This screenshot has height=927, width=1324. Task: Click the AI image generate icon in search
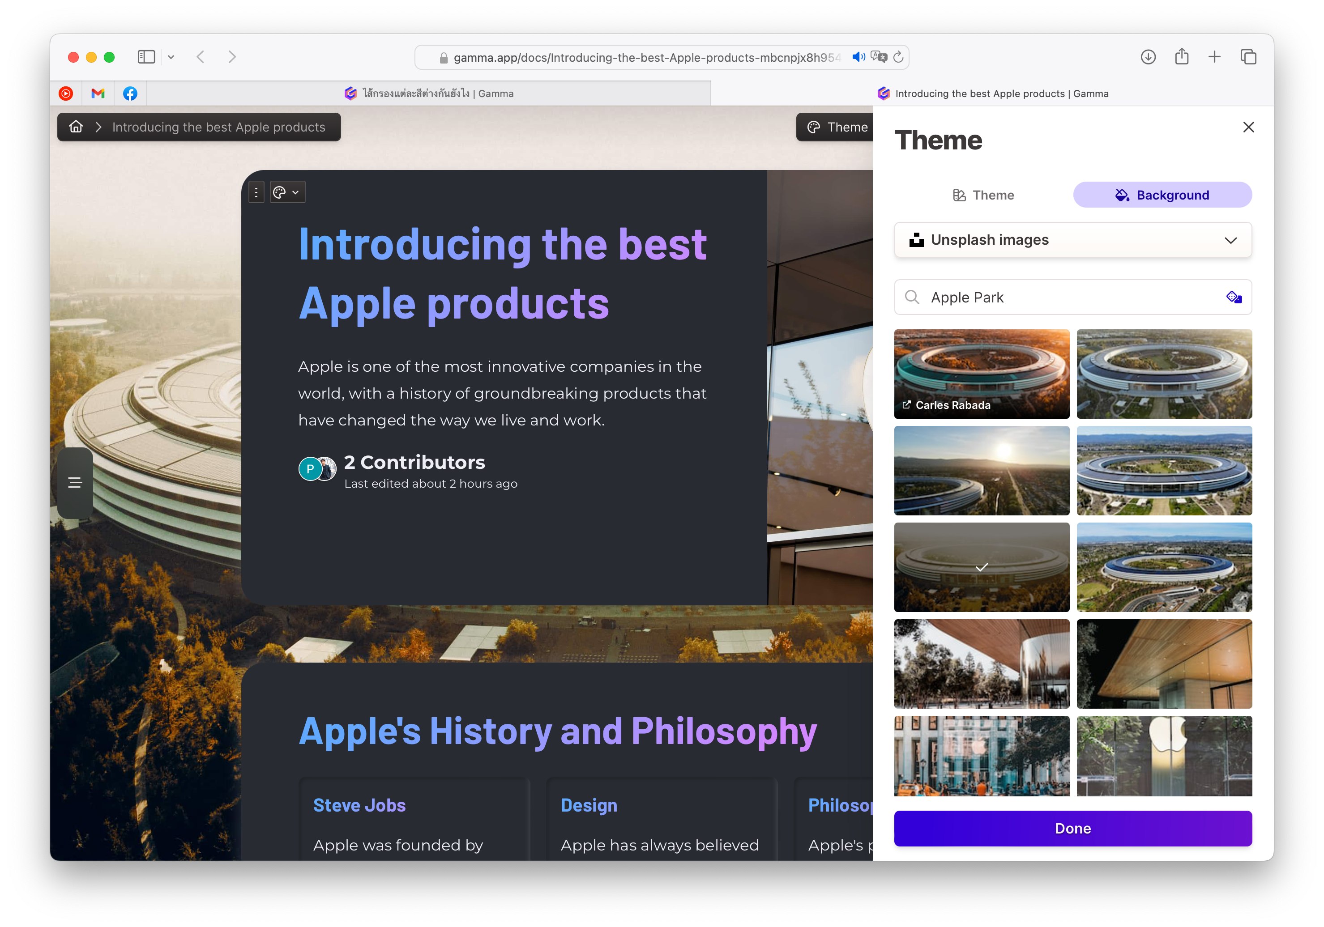click(1234, 298)
